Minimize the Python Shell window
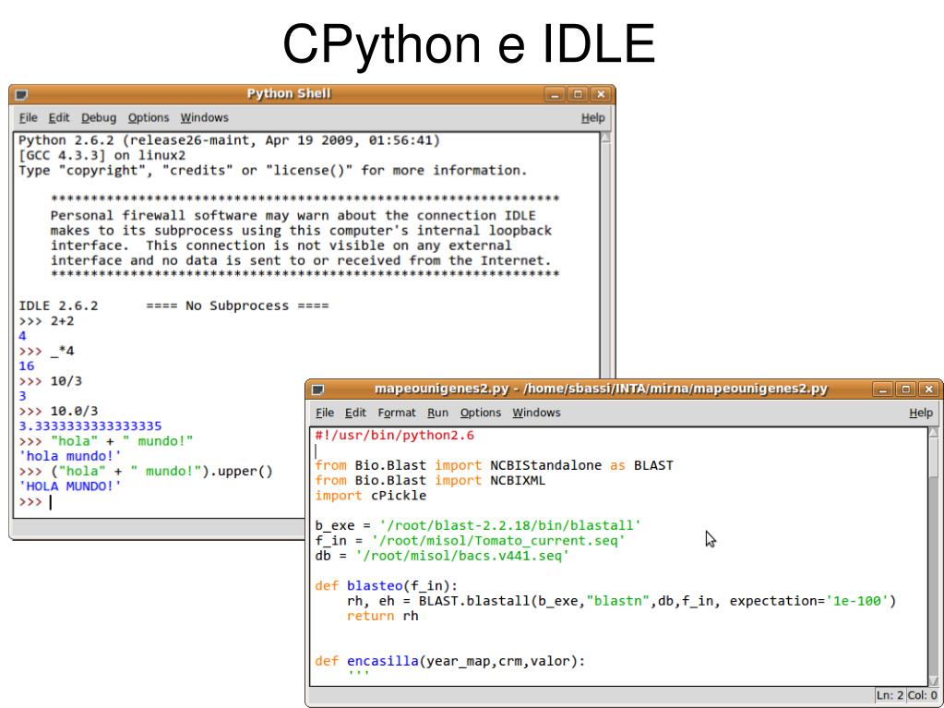Screen dimensions: 944x708 point(555,94)
